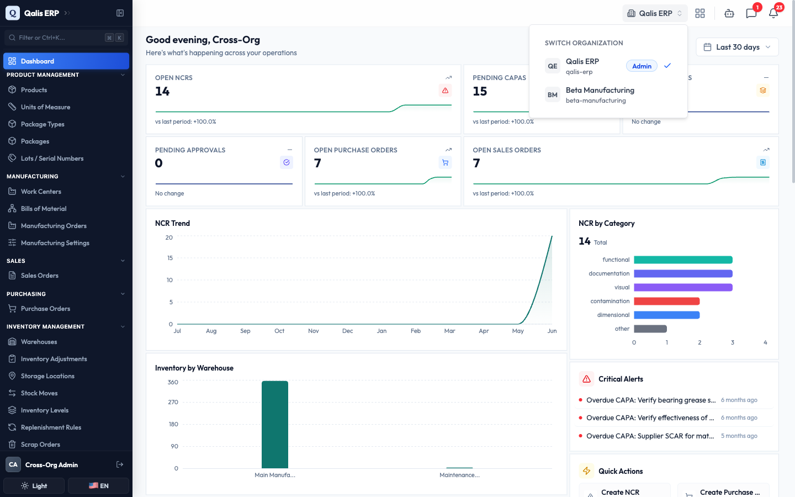
Task: Open the apps grid icon in header
Action: click(700, 13)
